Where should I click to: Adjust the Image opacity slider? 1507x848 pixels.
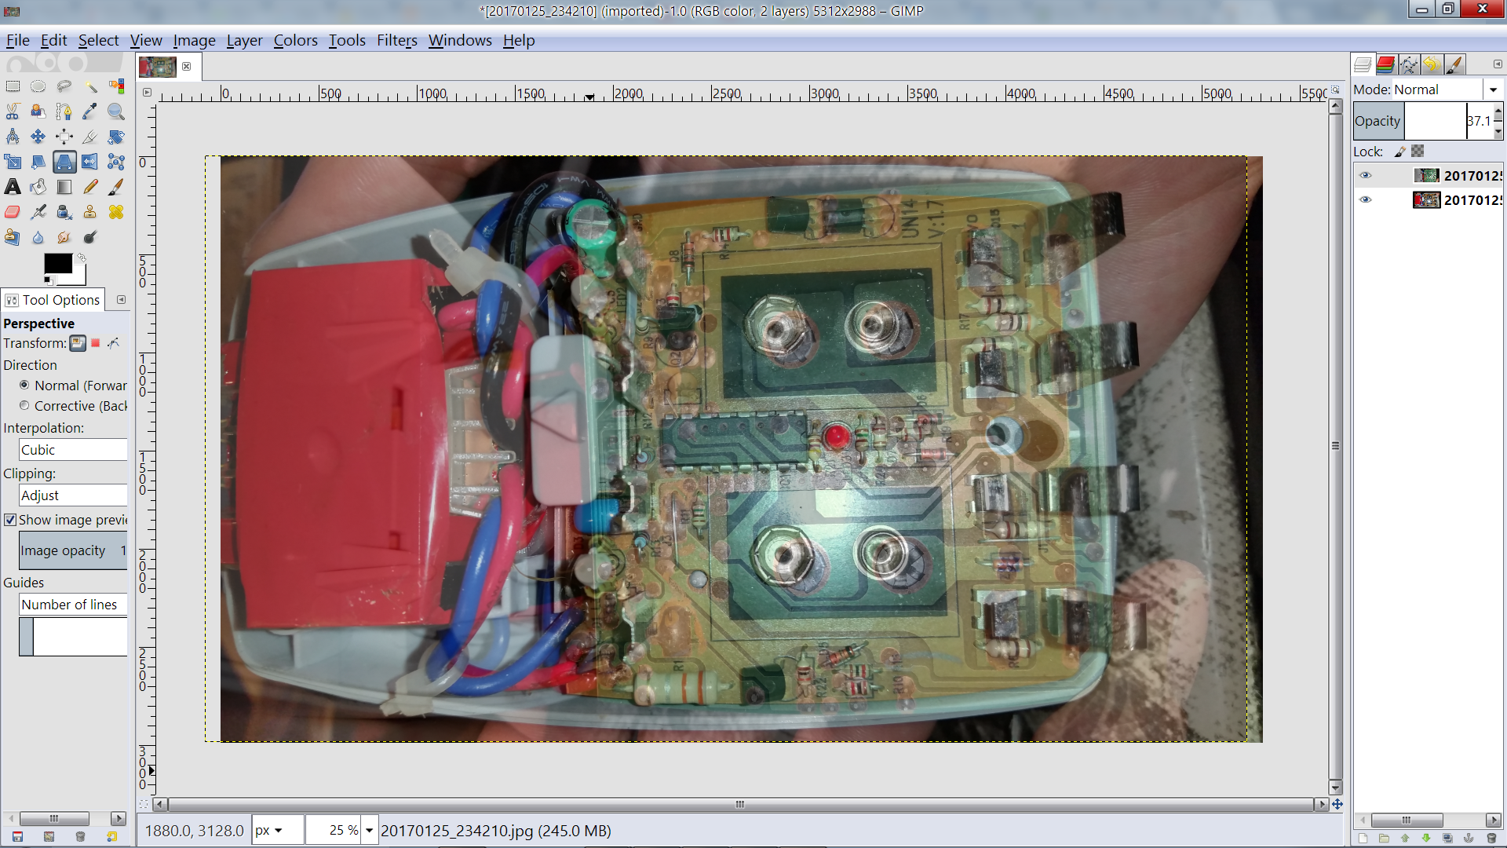click(x=73, y=550)
